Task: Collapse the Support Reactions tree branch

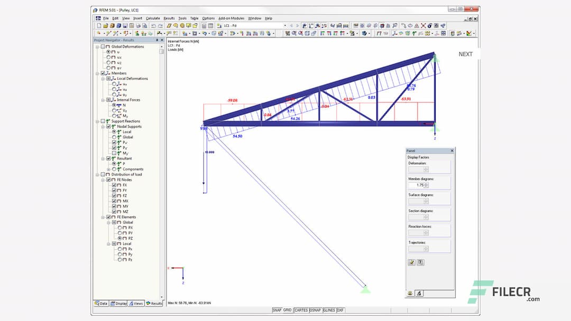Action: coord(97,121)
